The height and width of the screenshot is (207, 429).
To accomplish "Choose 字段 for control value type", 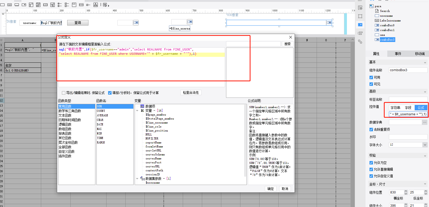I will coord(408,108).
